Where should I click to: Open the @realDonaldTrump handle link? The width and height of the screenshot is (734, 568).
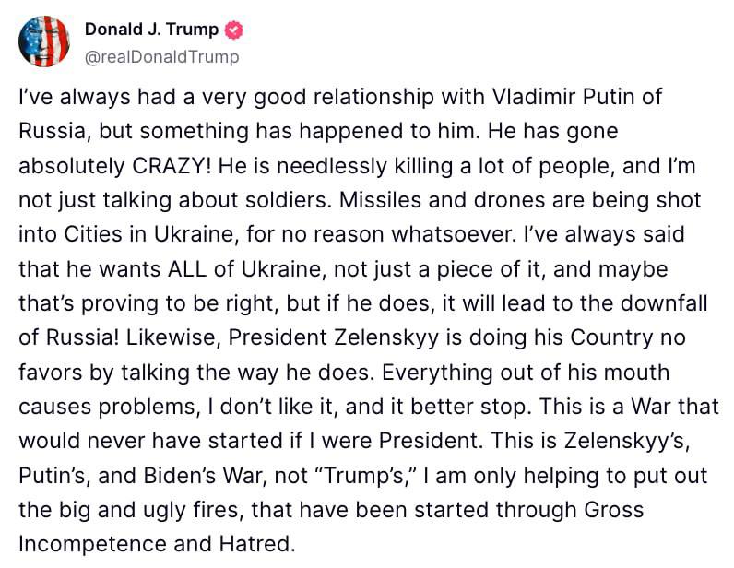pyautogui.click(x=161, y=57)
